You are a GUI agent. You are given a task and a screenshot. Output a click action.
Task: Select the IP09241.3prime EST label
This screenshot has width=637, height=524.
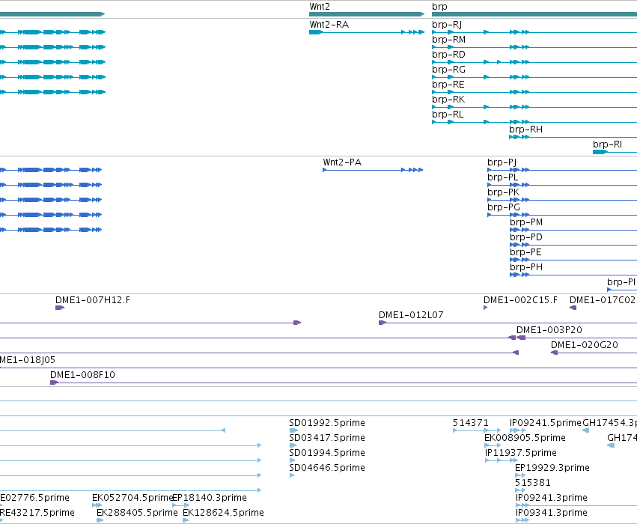[552, 499]
